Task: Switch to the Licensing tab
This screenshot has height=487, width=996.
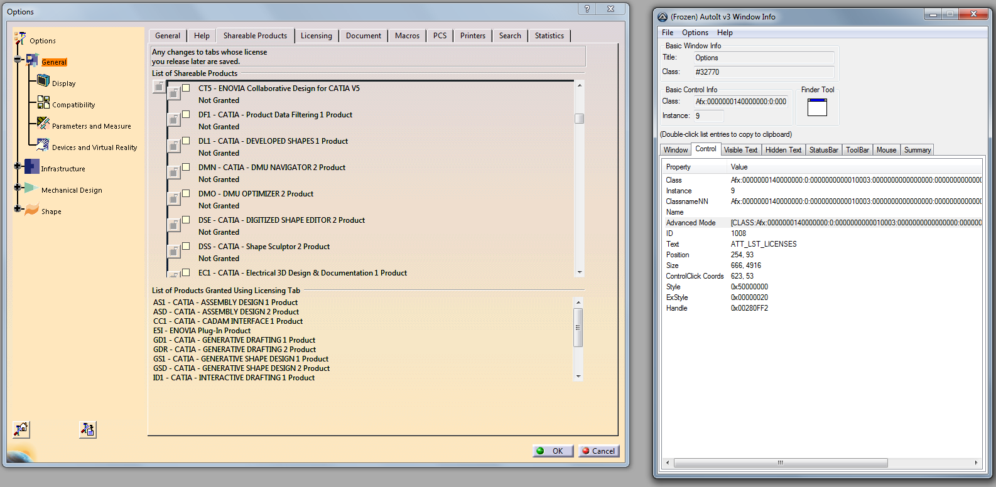Action: (x=316, y=36)
